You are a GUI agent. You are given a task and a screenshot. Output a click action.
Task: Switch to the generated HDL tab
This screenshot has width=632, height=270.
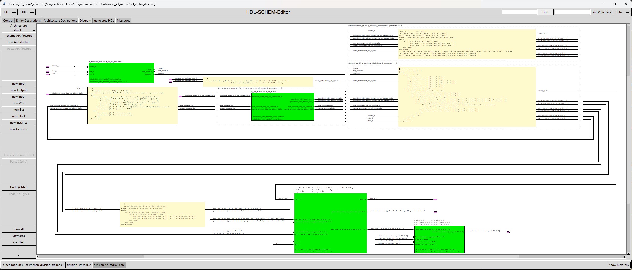pos(104,21)
